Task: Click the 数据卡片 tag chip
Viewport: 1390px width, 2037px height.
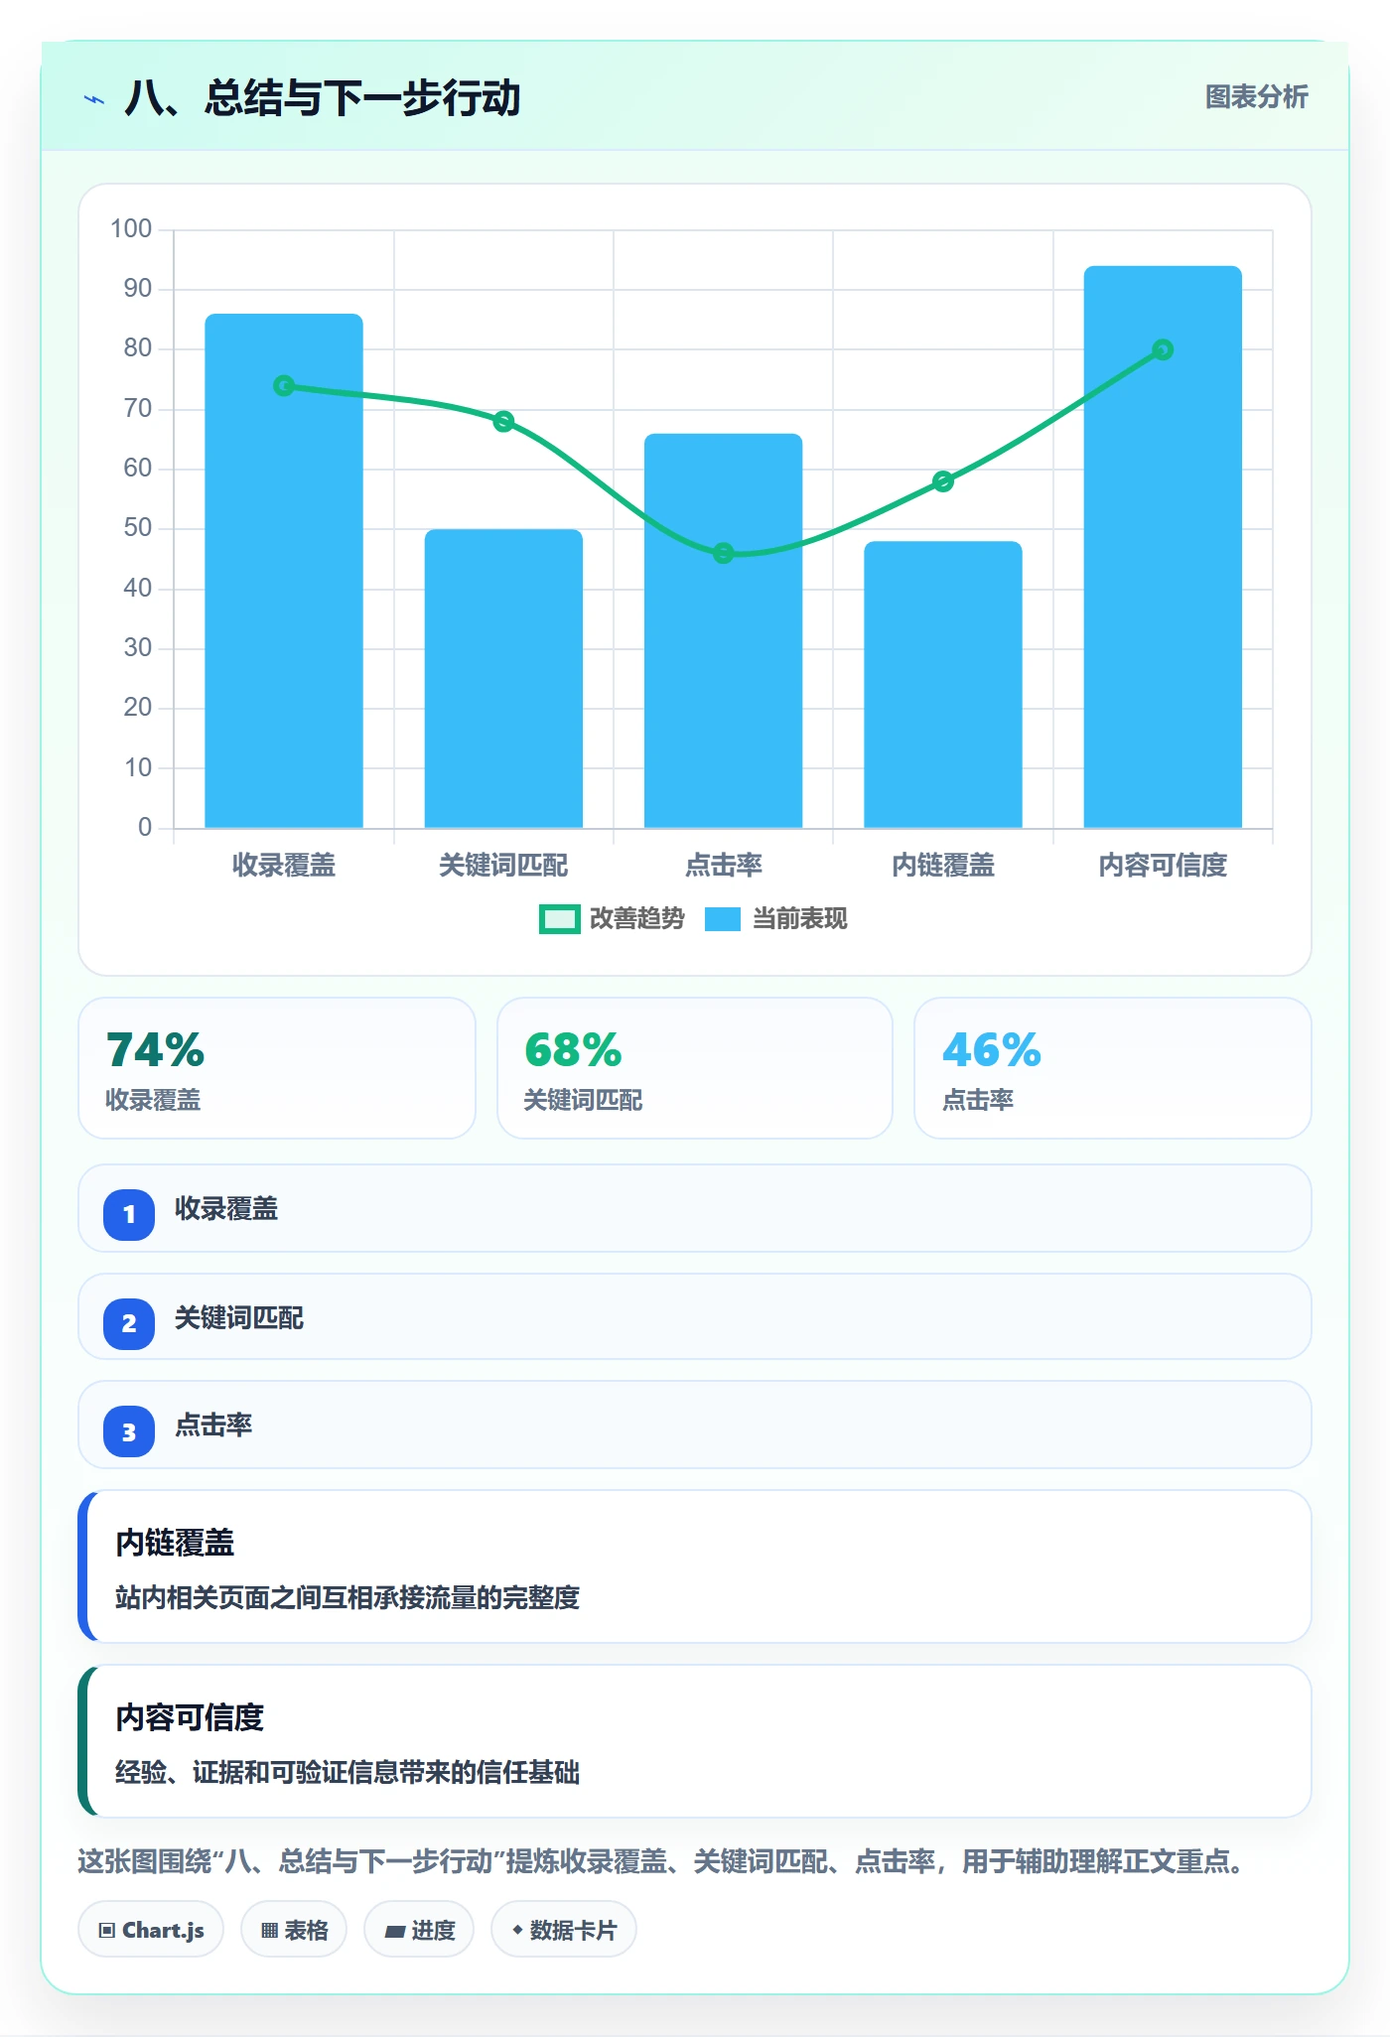Action: [564, 1930]
